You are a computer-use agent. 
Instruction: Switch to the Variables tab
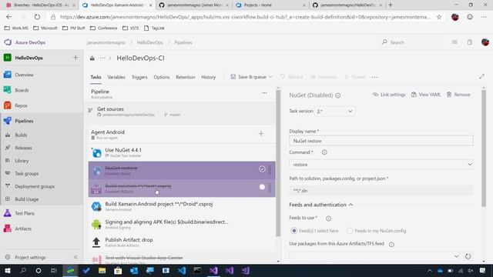(116, 77)
